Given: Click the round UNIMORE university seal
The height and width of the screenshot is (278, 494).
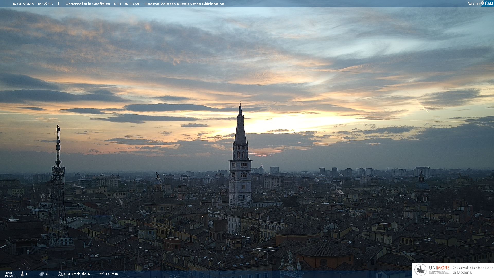Looking at the screenshot, I should 420,270.
